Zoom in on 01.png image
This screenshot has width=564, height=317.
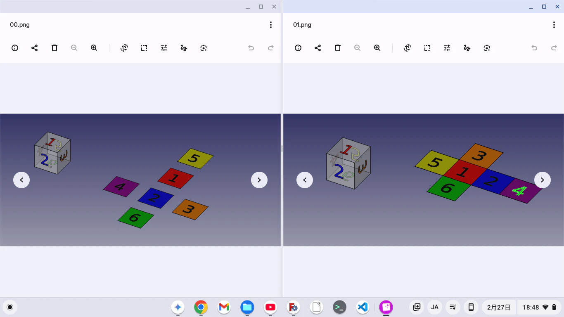(377, 48)
